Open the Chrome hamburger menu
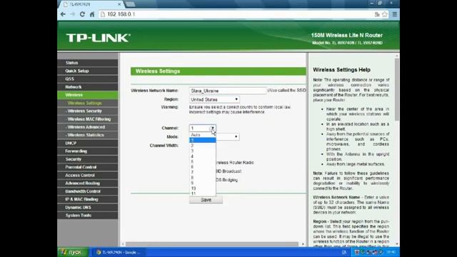Viewport: 457px width, 257px height. click(x=395, y=14)
